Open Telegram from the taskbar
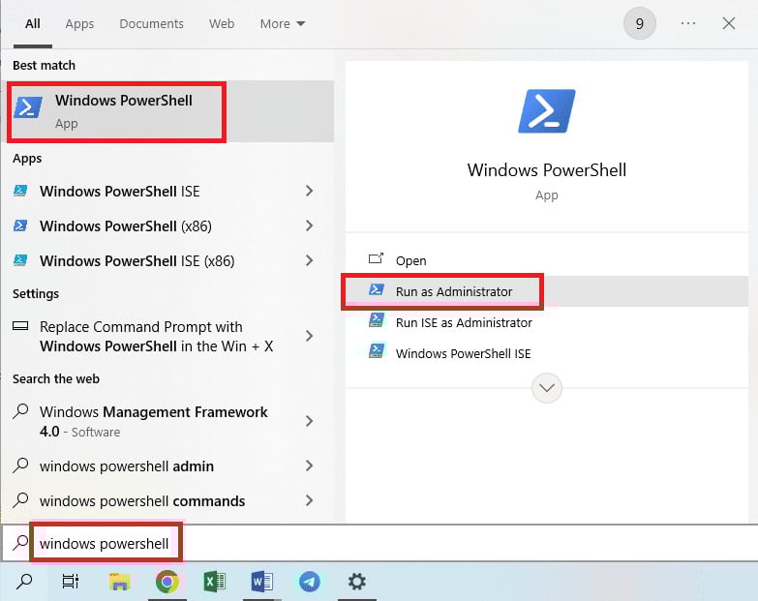 pyautogui.click(x=310, y=582)
